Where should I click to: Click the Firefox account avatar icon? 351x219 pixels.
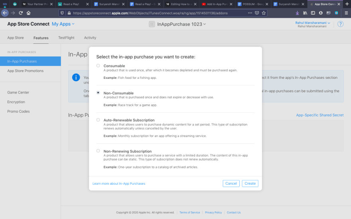pyautogui.click(x=321, y=13)
